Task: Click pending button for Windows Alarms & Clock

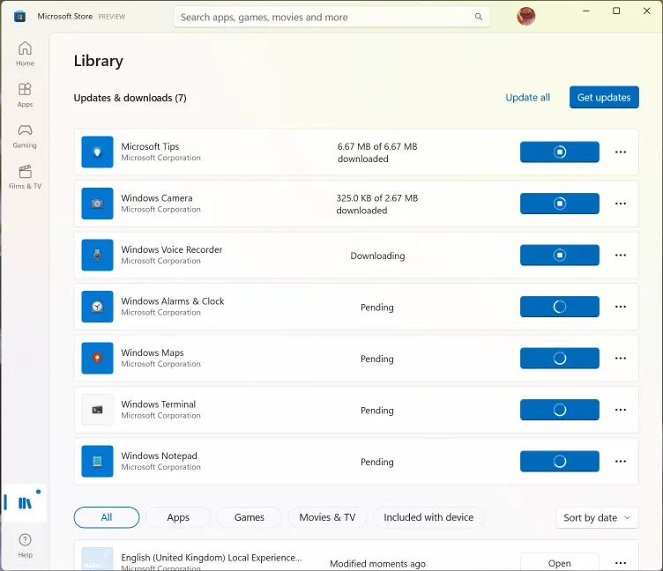Action: pos(559,307)
